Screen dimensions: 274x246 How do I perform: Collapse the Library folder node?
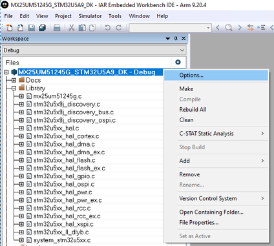14,88
